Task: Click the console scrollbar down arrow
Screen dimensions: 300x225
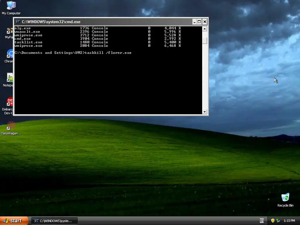Action: pyautogui.click(x=204, y=112)
